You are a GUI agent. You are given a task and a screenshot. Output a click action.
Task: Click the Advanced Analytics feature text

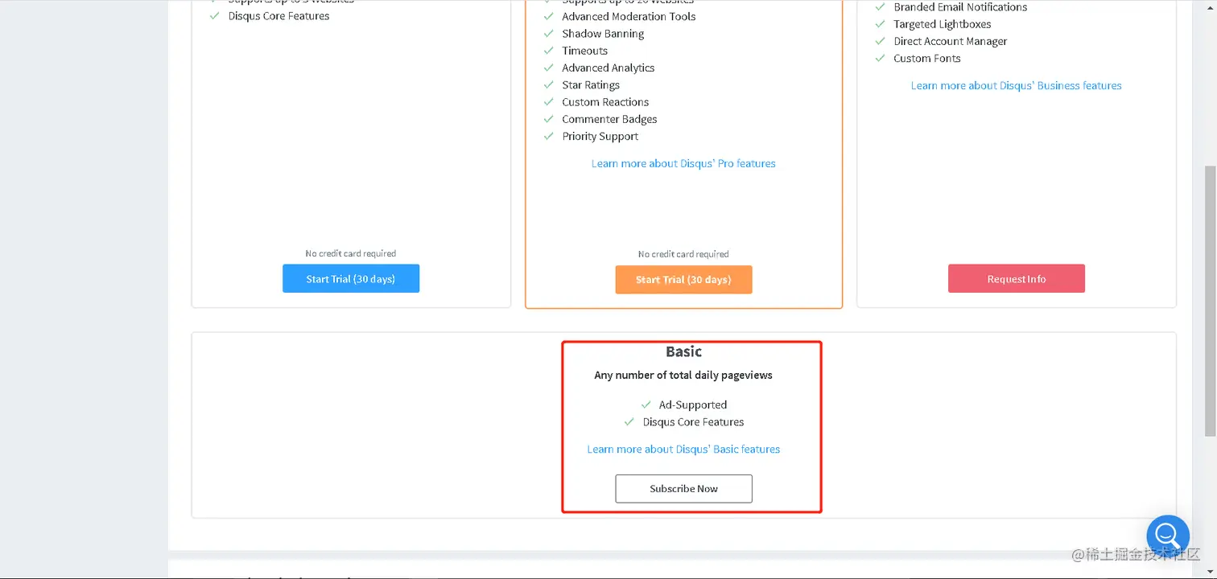(608, 68)
